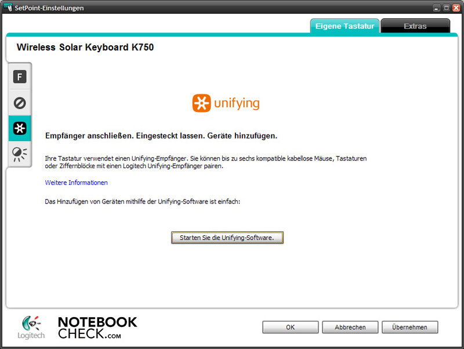Minimize the SetPoint-Einstellungen window

point(437,8)
